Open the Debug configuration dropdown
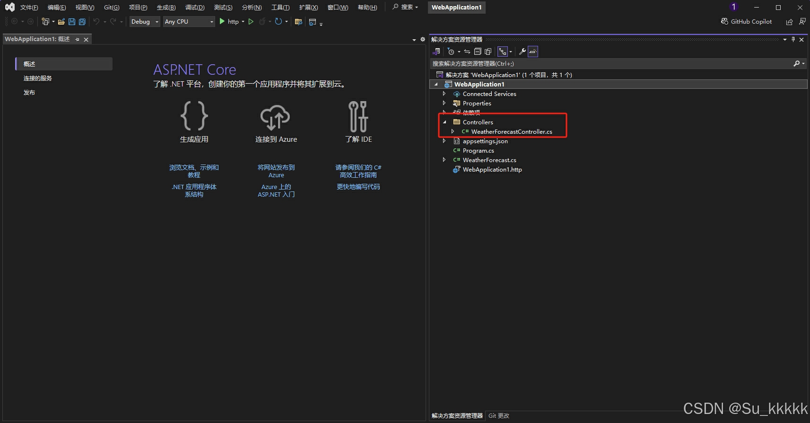810x423 pixels. pos(145,22)
